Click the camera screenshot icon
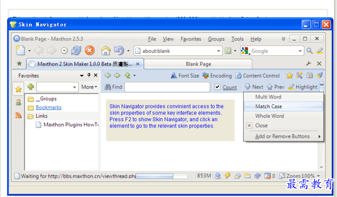 [x=309, y=75]
